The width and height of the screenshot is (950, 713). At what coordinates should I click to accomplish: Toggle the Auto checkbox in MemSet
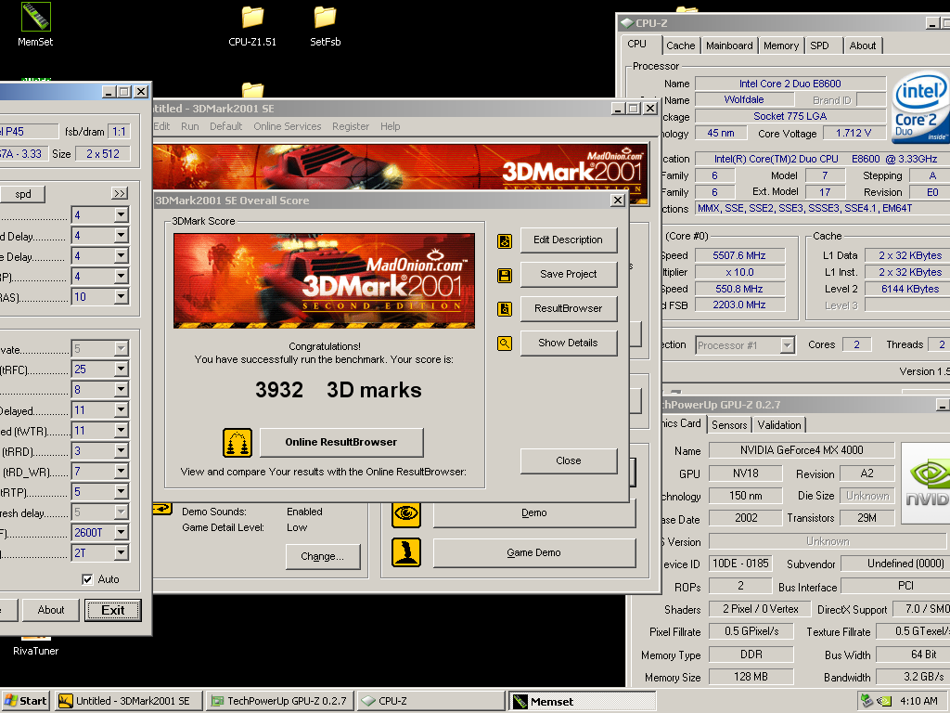[x=87, y=579]
